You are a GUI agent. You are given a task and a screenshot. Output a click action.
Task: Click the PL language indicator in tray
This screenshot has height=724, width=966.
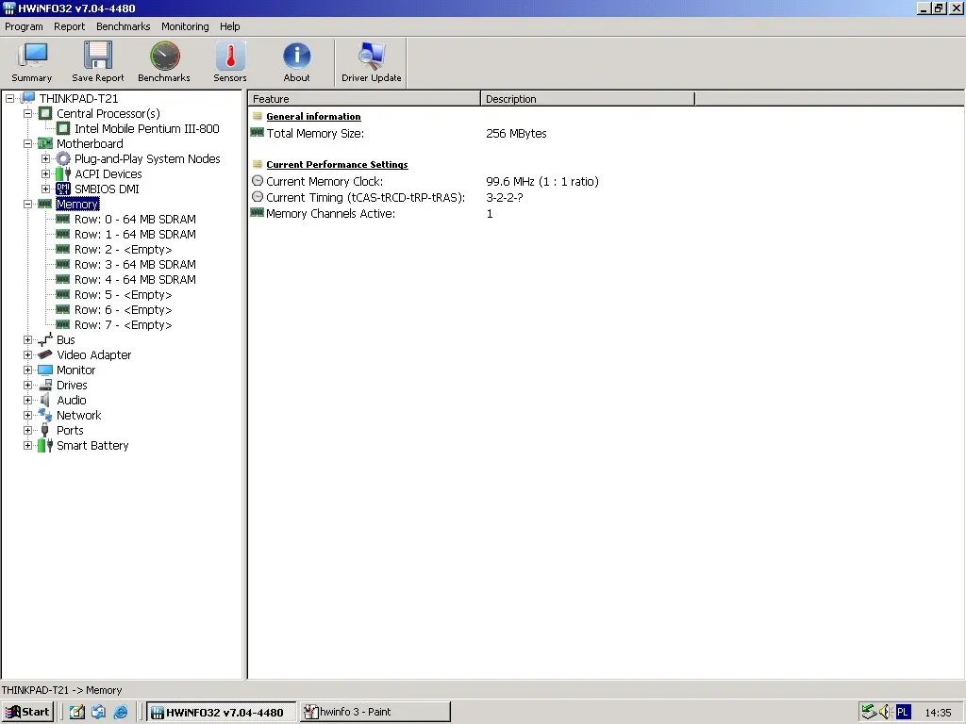pos(903,712)
